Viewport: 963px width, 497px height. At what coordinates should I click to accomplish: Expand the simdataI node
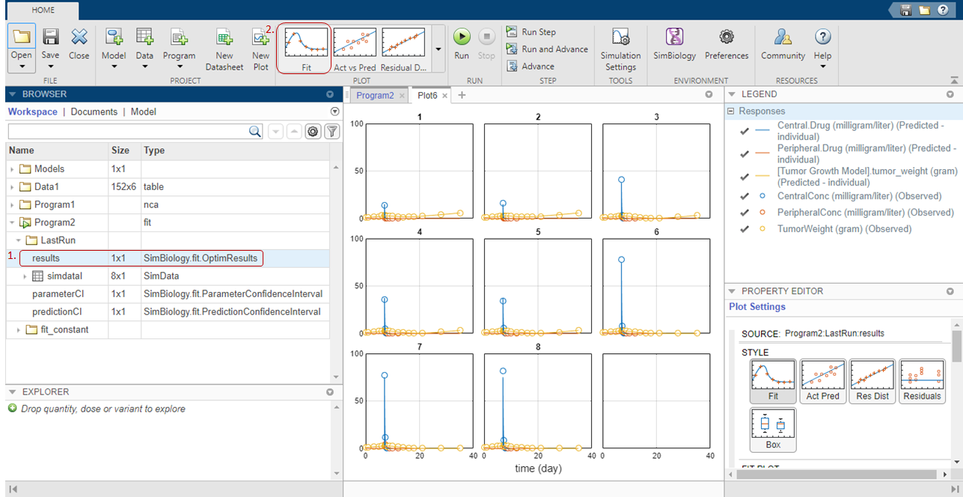pyautogui.click(x=25, y=276)
